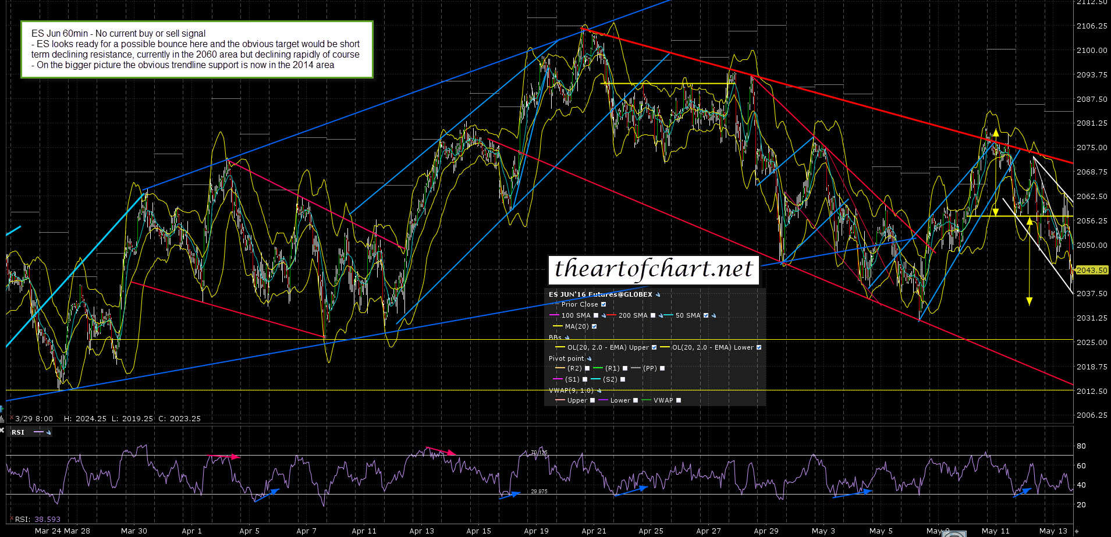Viewport: 1111px width, 537px height.
Task: Configure Bollinger Bands via BBs wrench icon
Action: [x=567, y=337]
